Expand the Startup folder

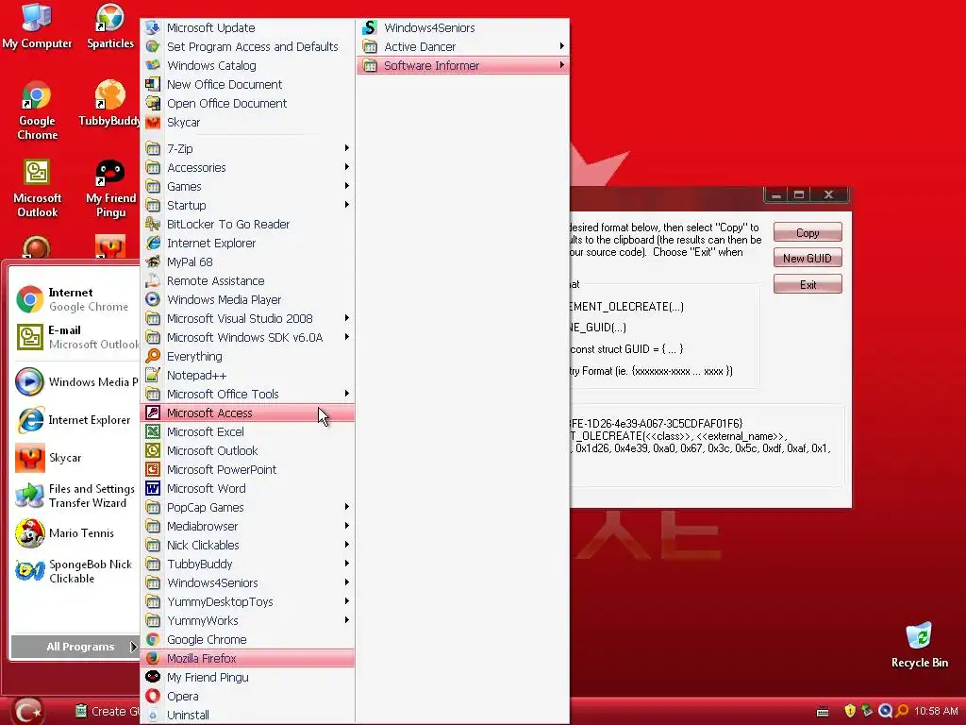pyautogui.click(x=248, y=205)
